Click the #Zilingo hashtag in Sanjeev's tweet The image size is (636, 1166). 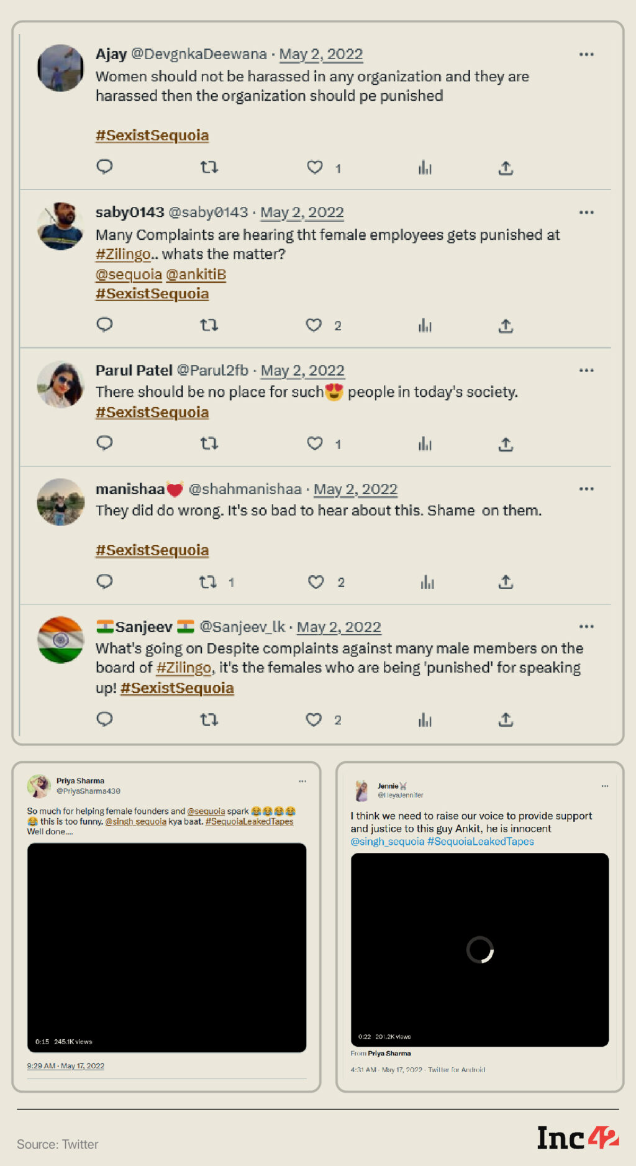coord(184,668)
